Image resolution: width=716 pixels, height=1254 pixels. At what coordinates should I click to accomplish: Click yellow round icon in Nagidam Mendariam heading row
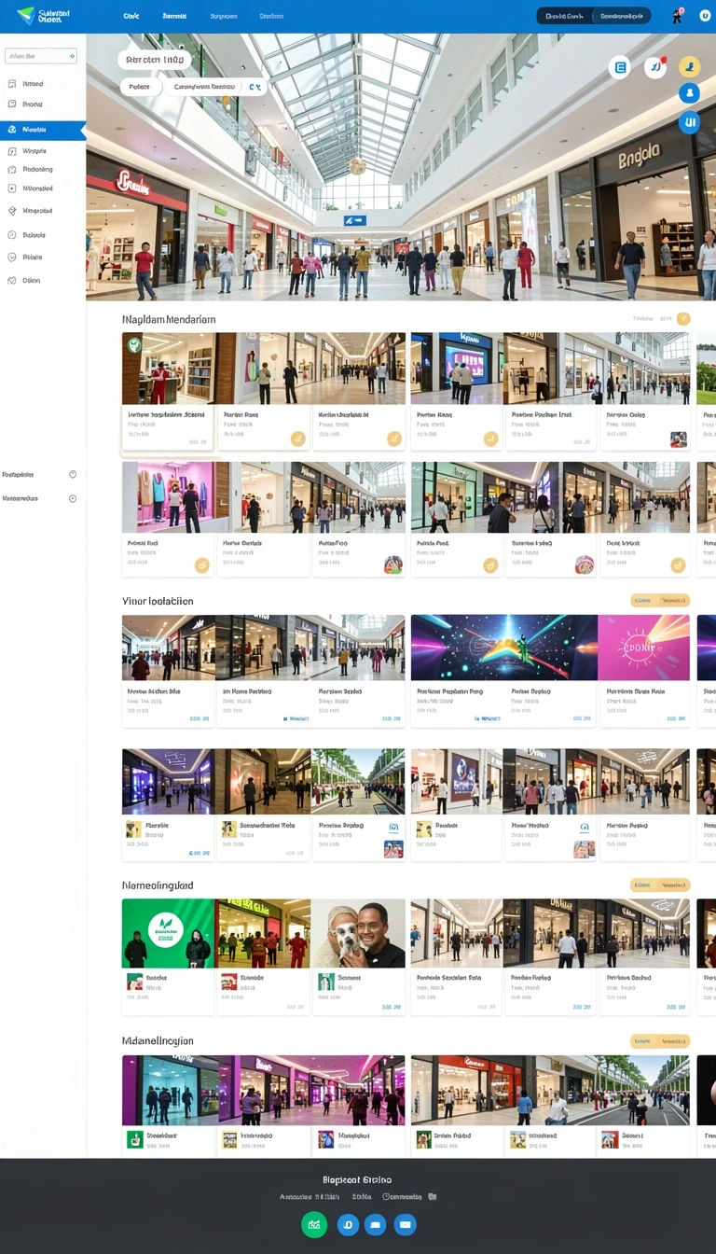pos(683,318)
